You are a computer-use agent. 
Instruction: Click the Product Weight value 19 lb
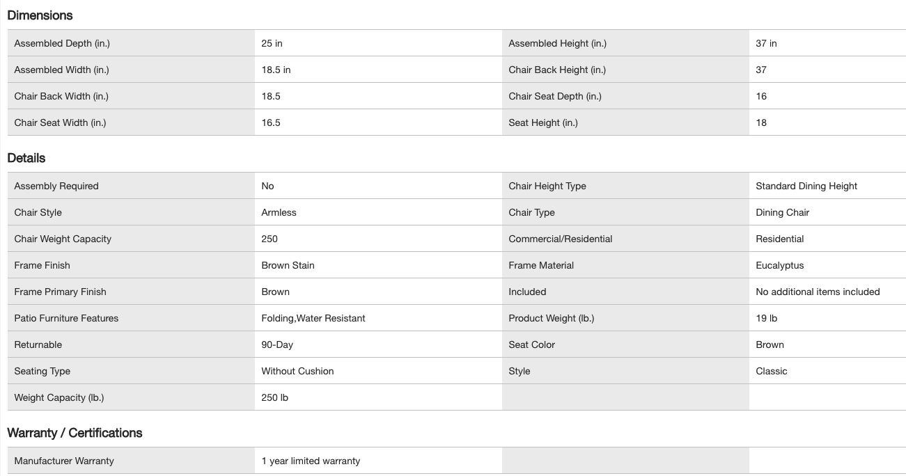click(766, 318)
